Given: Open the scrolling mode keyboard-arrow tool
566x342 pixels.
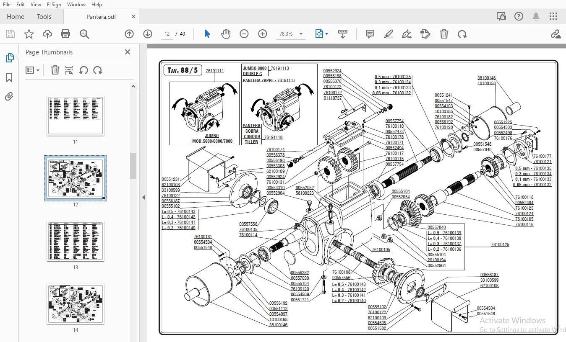Looking at the screenshot, I should click(x=343, y=34).
